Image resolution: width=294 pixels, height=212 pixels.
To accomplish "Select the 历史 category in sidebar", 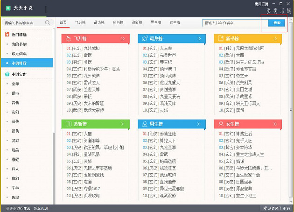I will (x=15, y=198).
